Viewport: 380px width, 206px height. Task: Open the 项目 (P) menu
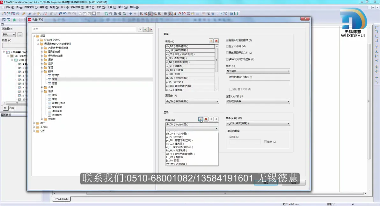pos(10,7)
